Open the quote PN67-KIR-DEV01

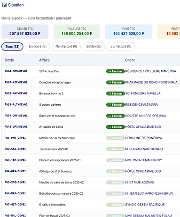[16, 82]
